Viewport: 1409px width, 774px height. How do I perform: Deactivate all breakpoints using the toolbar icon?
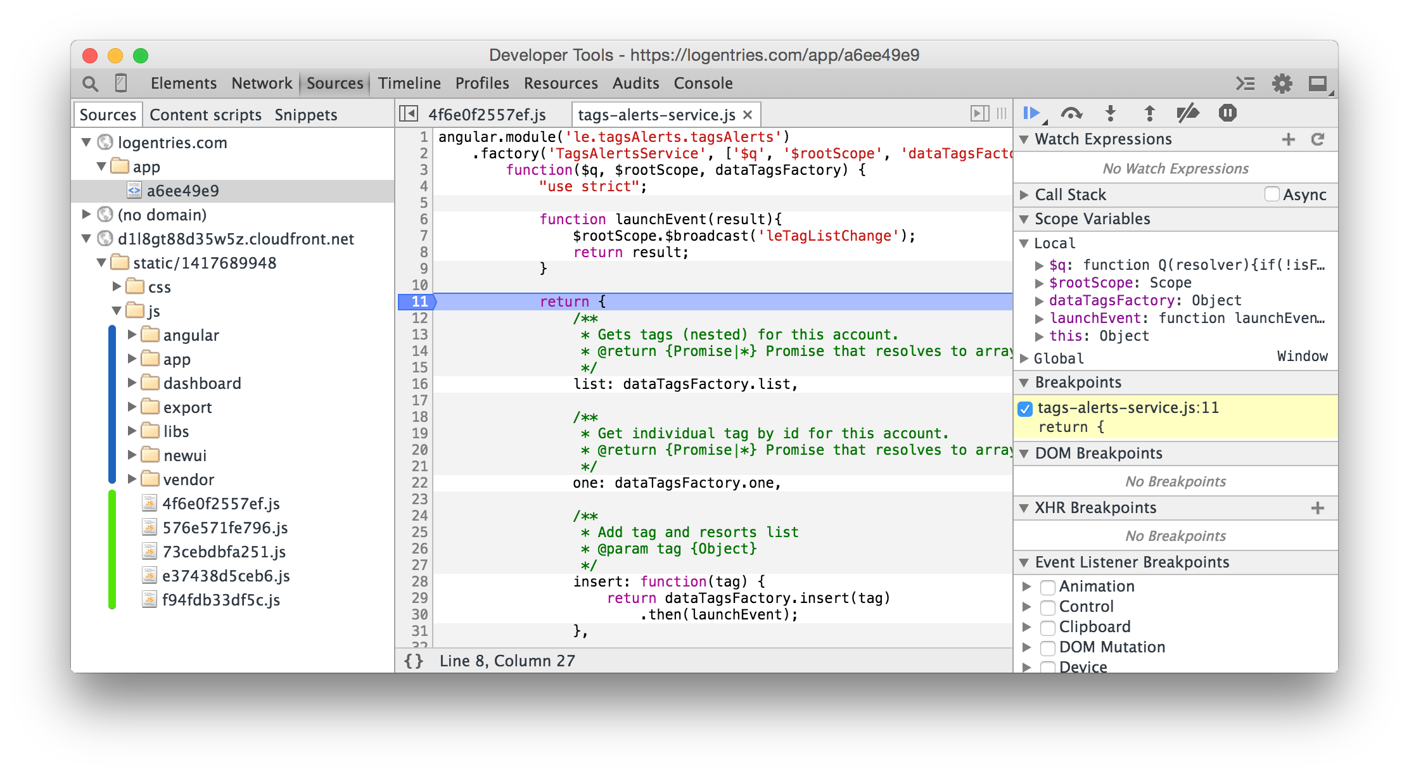pos(1188,113)
